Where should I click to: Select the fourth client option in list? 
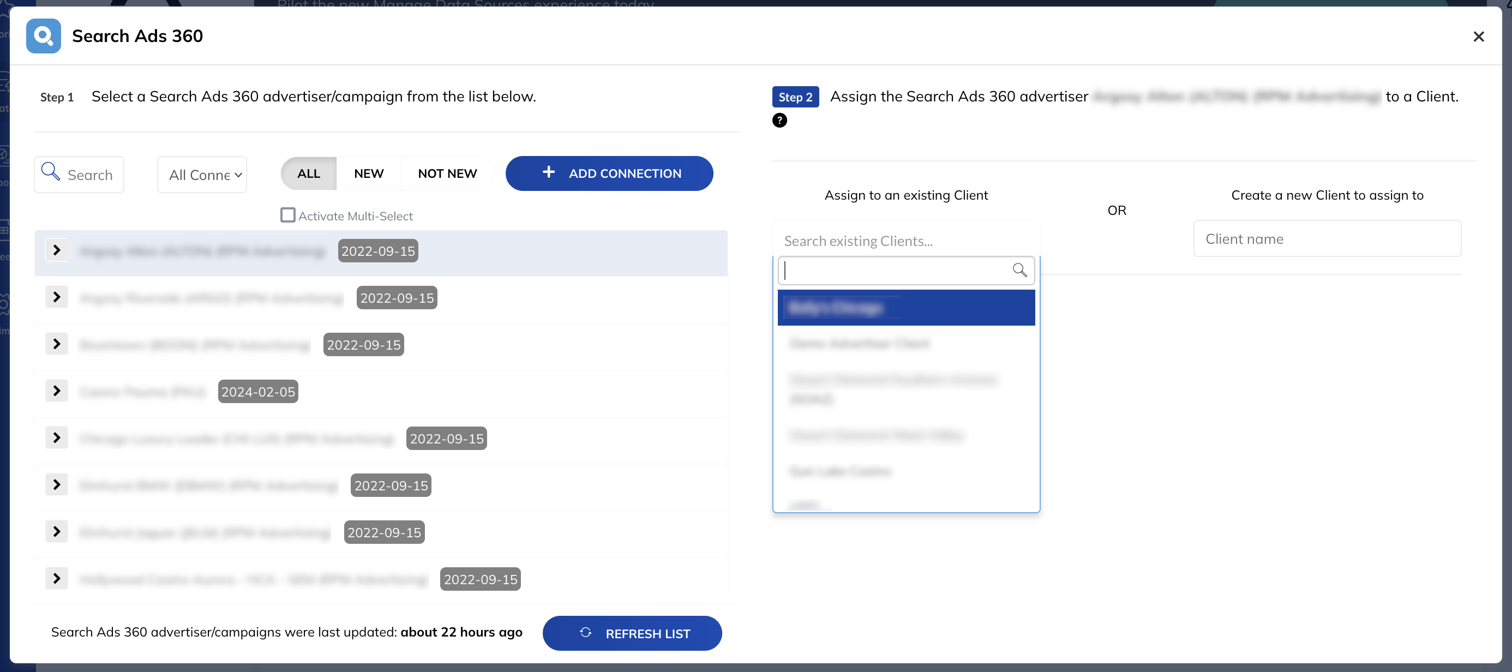[x=906, y=435]
